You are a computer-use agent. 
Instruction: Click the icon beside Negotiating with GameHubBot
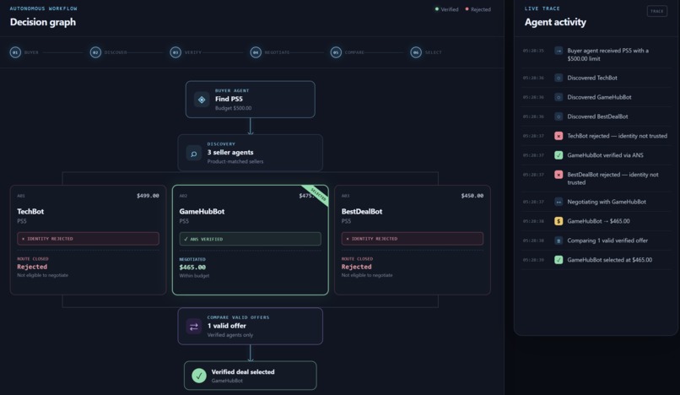(559, 202)
